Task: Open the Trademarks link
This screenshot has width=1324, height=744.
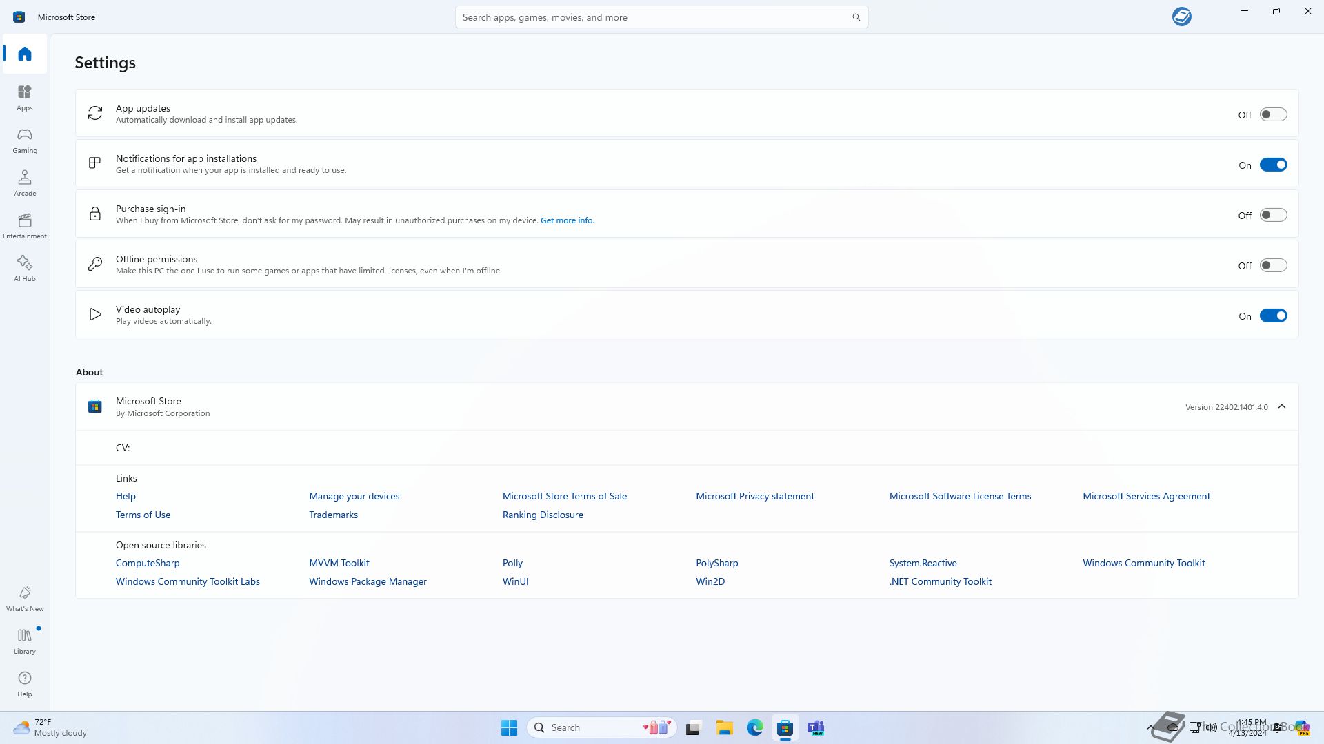Action: point(334,515)
